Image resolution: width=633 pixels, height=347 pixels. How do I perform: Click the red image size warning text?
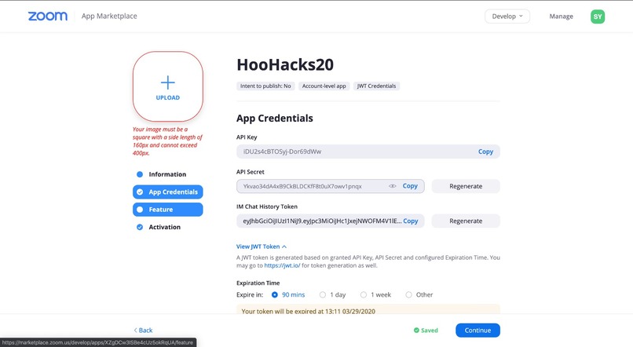tap(167, 141)
